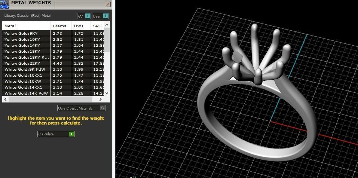
Task: Toggle Use Object Materials option
Action: point(82,108)
